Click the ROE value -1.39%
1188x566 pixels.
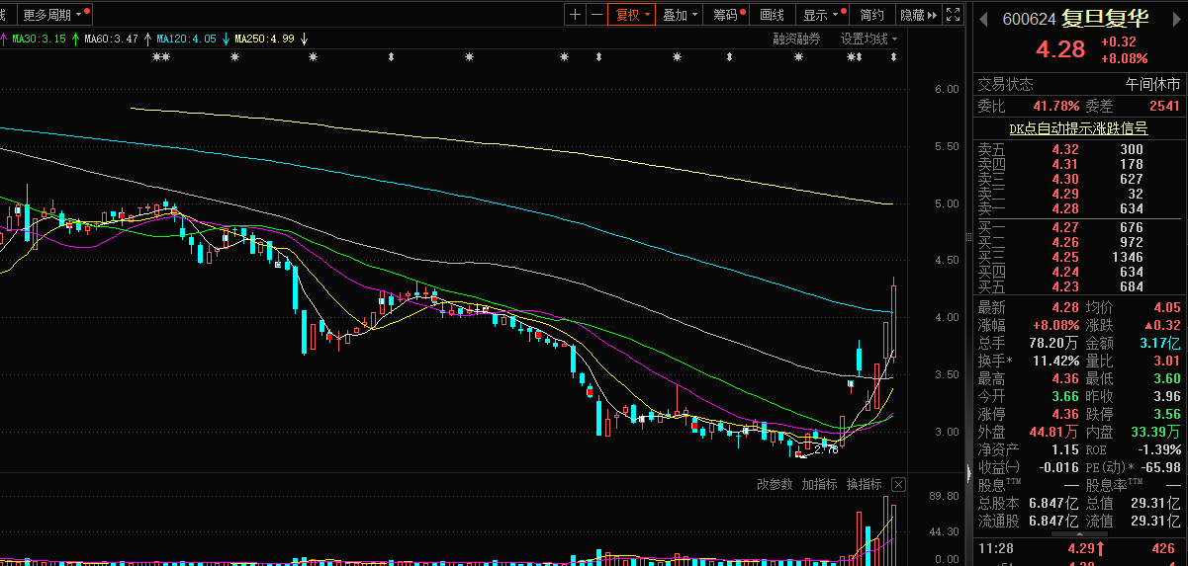coord(1159,448)
